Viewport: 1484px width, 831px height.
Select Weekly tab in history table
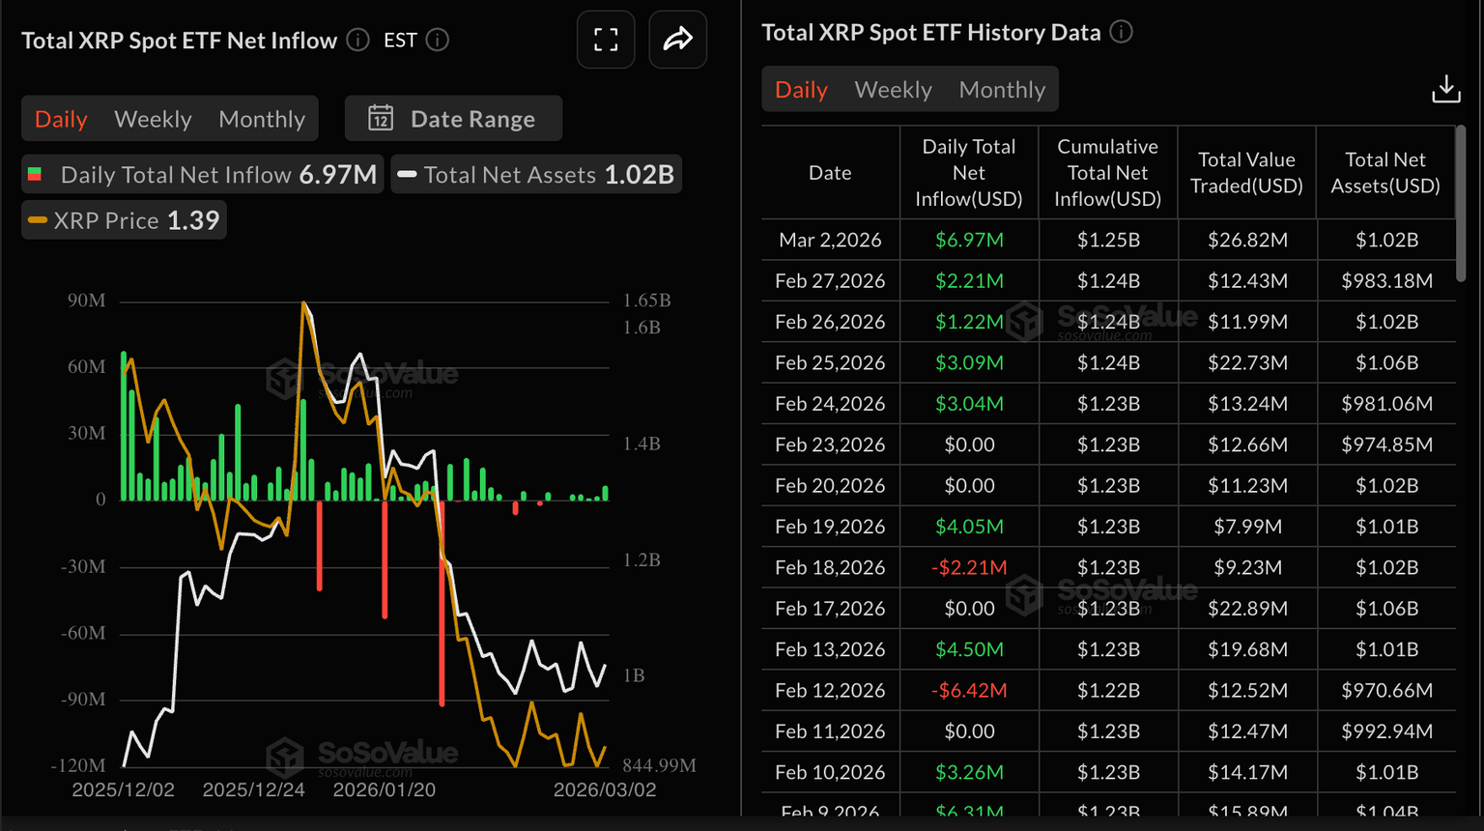point(893,90)
